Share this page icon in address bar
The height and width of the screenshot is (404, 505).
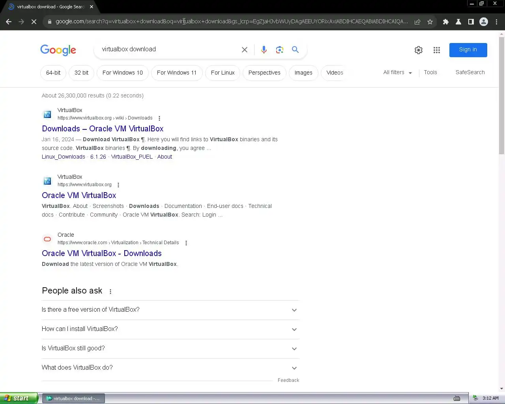click(x=417, y=22)
